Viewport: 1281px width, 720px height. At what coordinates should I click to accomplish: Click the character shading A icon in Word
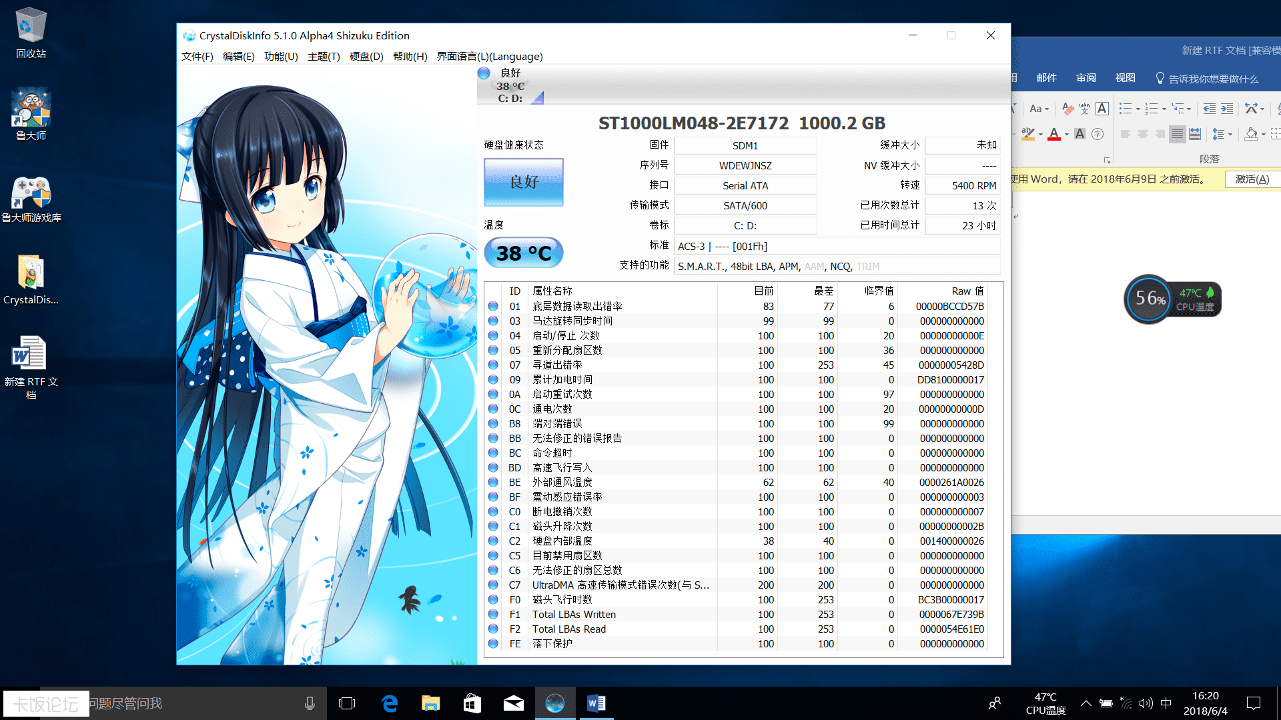(x=1080, y=134)
